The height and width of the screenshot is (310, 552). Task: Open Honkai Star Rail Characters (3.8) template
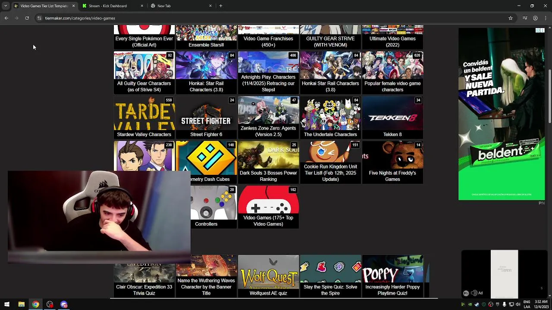(330, 72)
